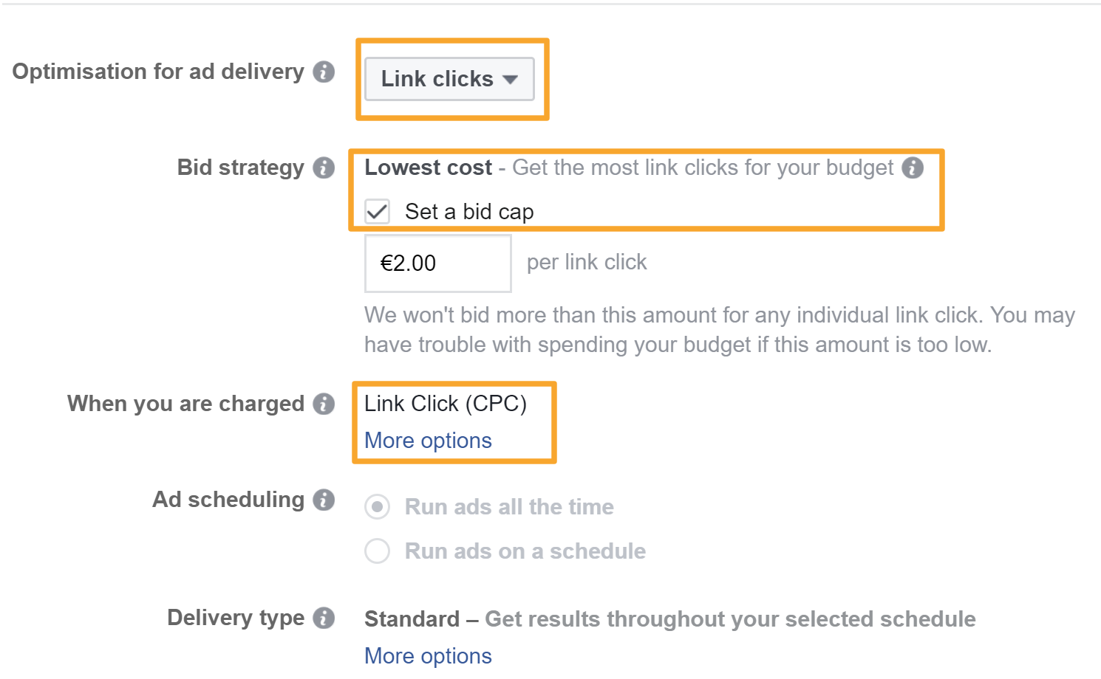Open More options under Delivery type
This screenshot has height=679, width=1101.
[x=428, y=655]
